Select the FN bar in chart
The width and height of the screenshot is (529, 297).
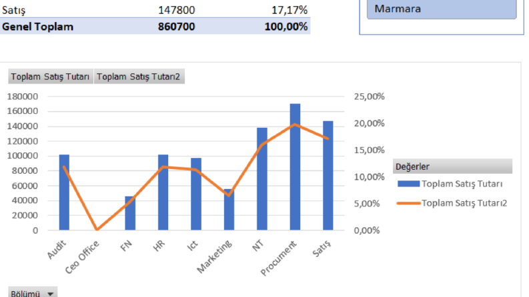pyautogui.click(x=130, y=214)
